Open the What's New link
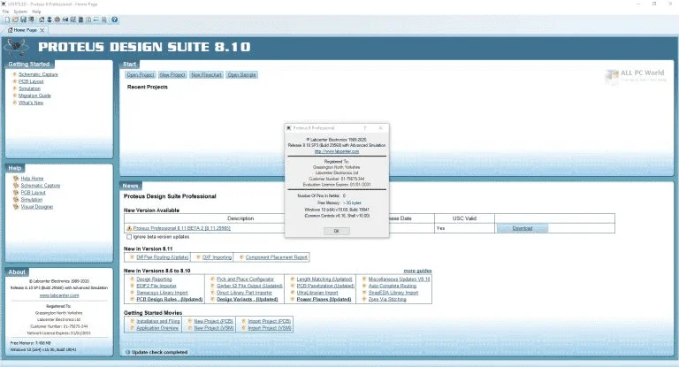This screenshot has height=367, width=679. pyautogui.click(x=31, y=103)
